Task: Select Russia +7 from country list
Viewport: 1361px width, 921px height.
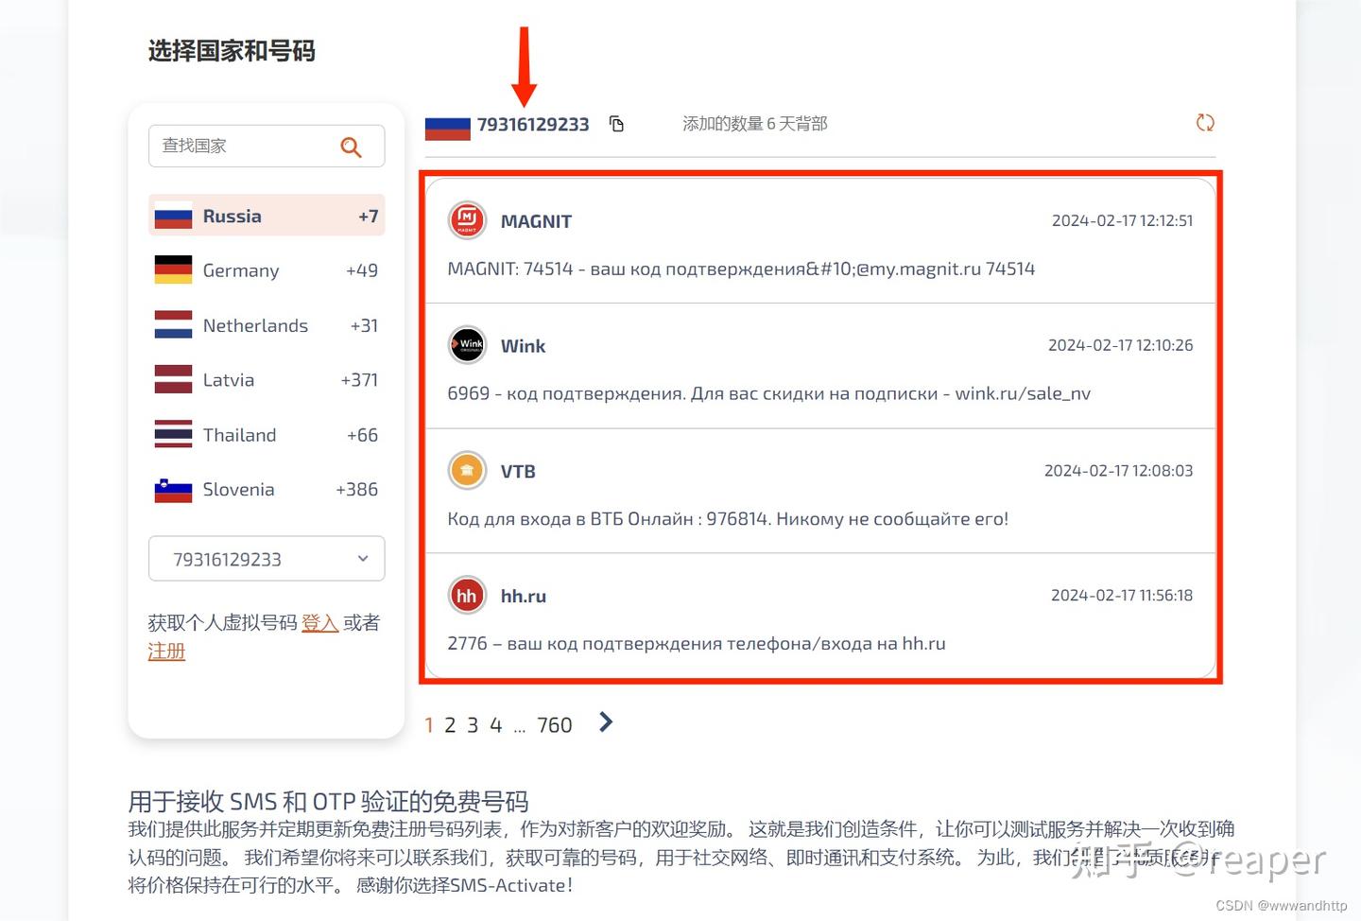Action: pyautogui.click(x=266, y=216)
